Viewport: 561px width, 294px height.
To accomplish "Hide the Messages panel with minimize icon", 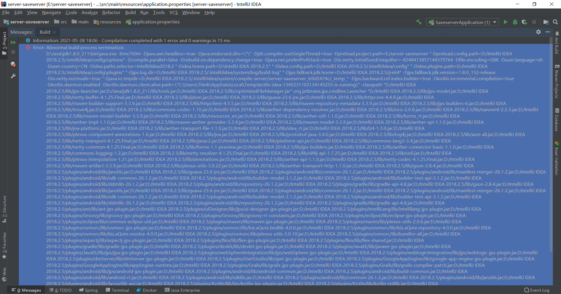I will (x=548, y=32).
